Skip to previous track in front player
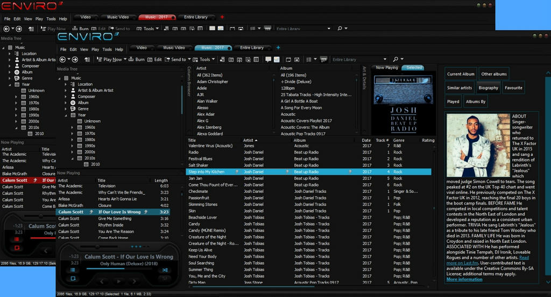551x297 pixels. (102, 281)
